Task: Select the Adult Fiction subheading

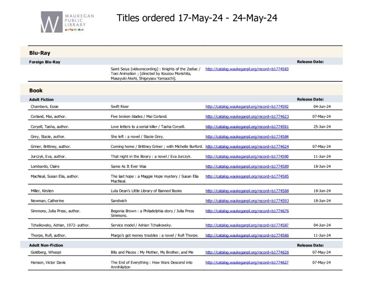Action: coord(41,99)
